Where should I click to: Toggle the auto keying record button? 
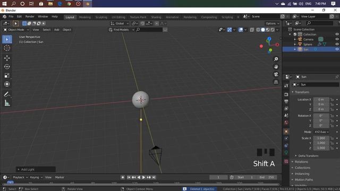(x=123, y=177)
